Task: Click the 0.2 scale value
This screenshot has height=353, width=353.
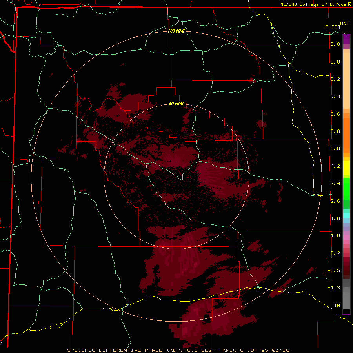Action: (x=335, y=253)
